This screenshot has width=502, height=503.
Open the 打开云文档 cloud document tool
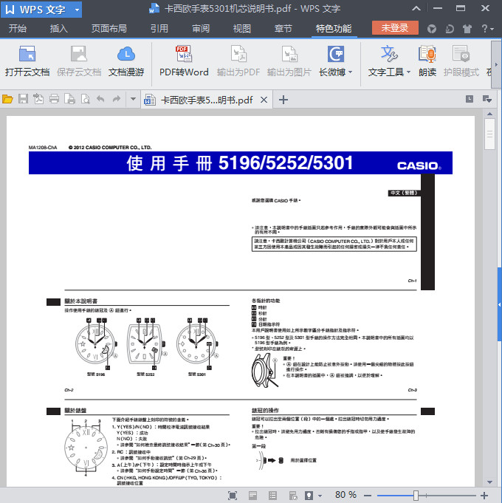tap(27, 61)
